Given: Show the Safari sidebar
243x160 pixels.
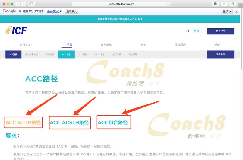Looking at the screenshot, I should point(31,4).
